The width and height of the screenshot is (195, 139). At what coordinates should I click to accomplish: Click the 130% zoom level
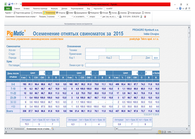(169, 132)
